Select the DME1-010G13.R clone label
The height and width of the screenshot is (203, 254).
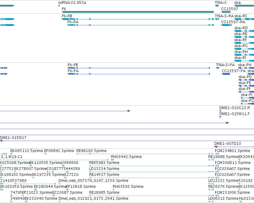(235, 108)
